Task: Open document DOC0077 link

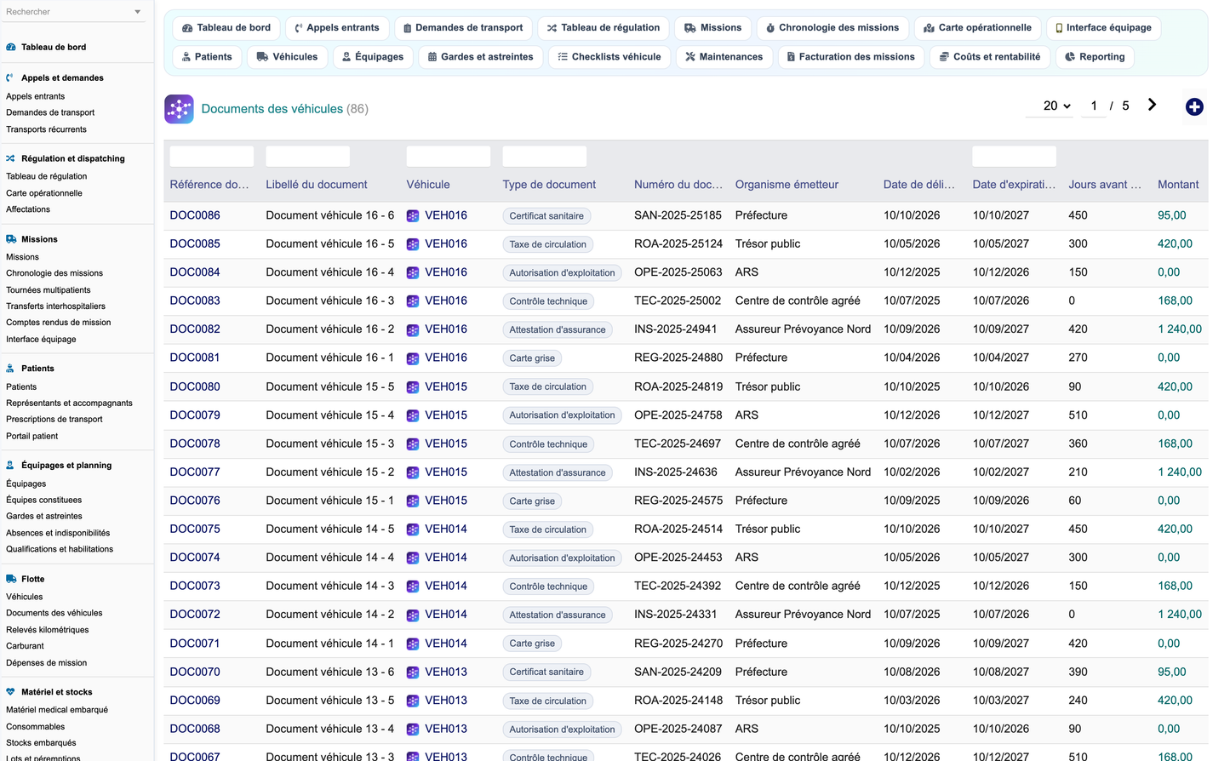Action: [x=195, y=472]
